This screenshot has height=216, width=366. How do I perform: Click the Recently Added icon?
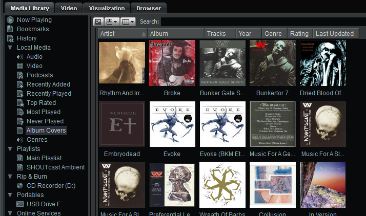[20, 84]
